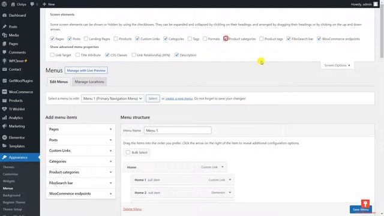Toggle the Product categories checkbox
The image size is (384, 216).
[226, 38]
